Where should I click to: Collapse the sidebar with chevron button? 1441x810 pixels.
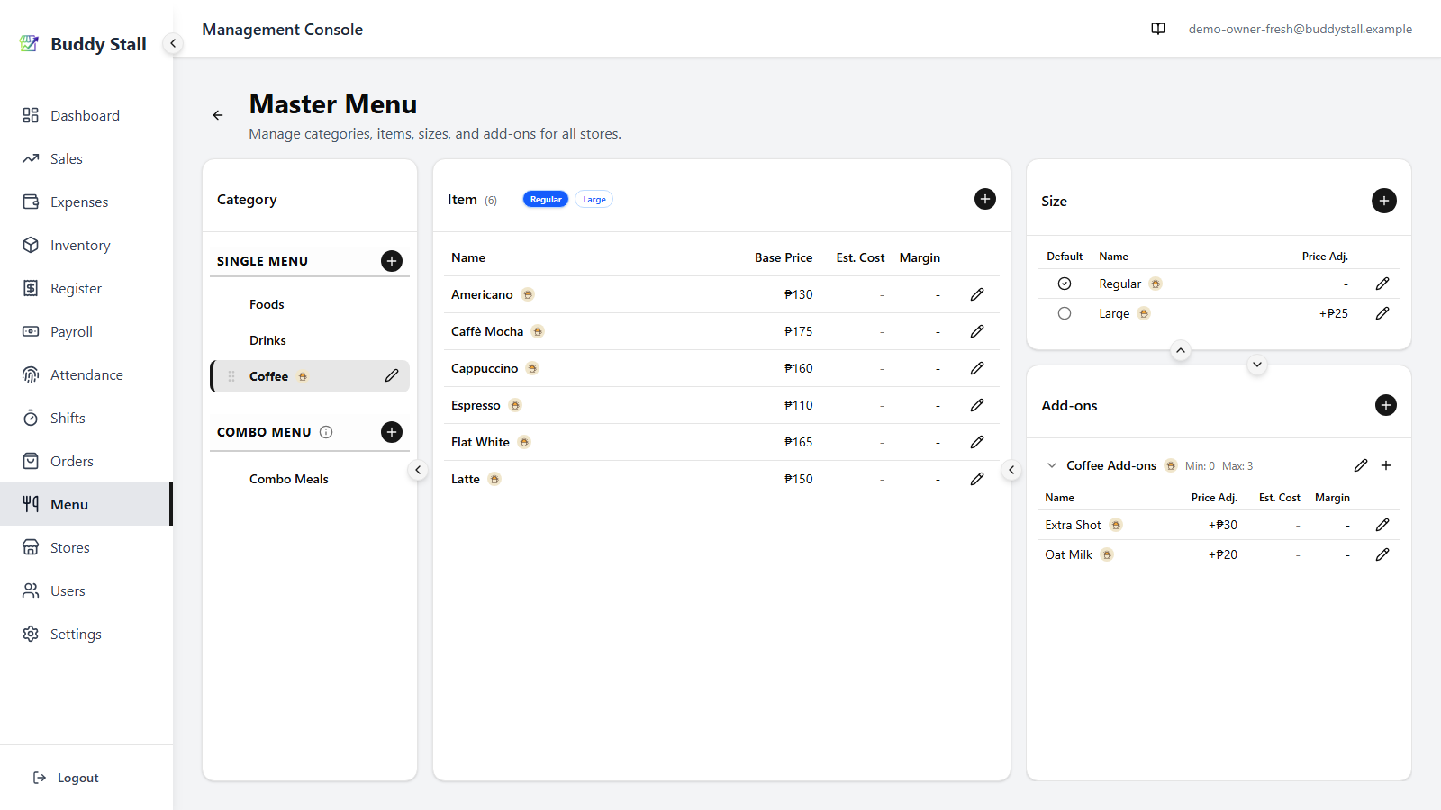point(173,43)
